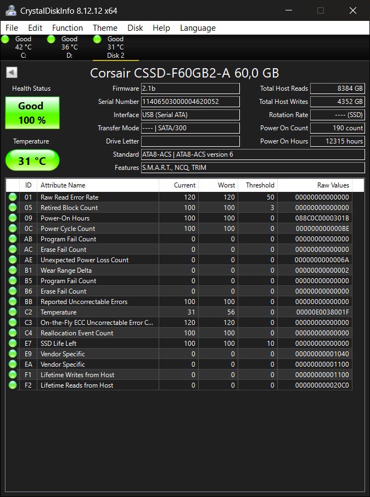Select Wear Range Delta attribute name
This screenshot has width=370, height=497.
pyautogui.click(x=66, y=270)
